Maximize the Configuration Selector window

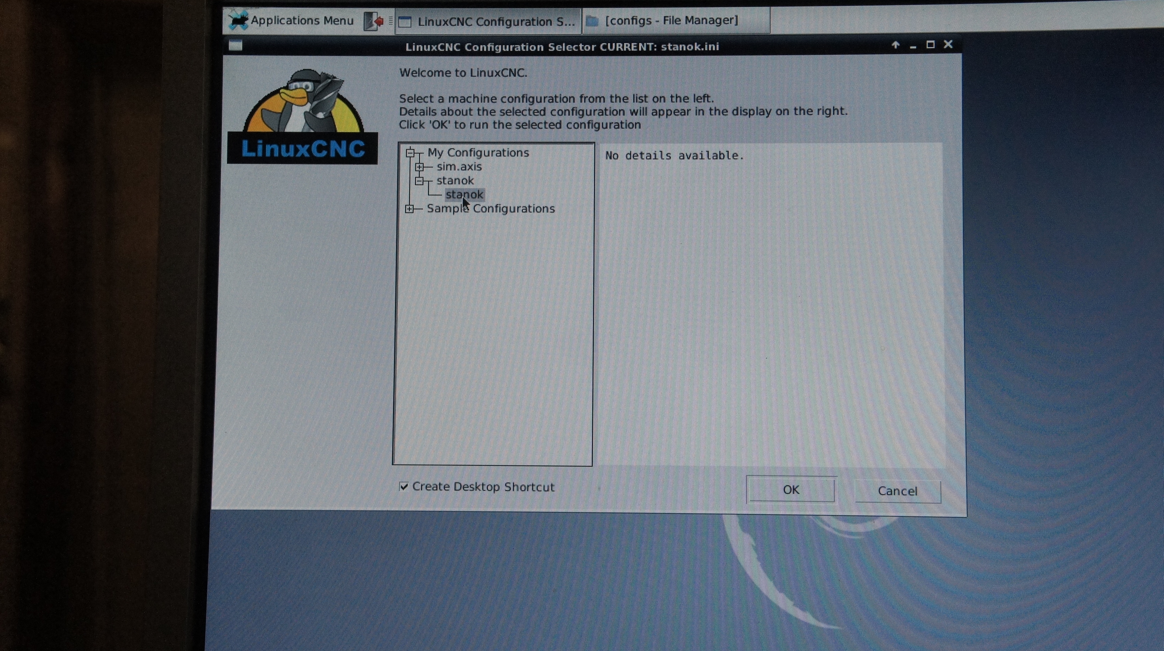coord(930,45)
